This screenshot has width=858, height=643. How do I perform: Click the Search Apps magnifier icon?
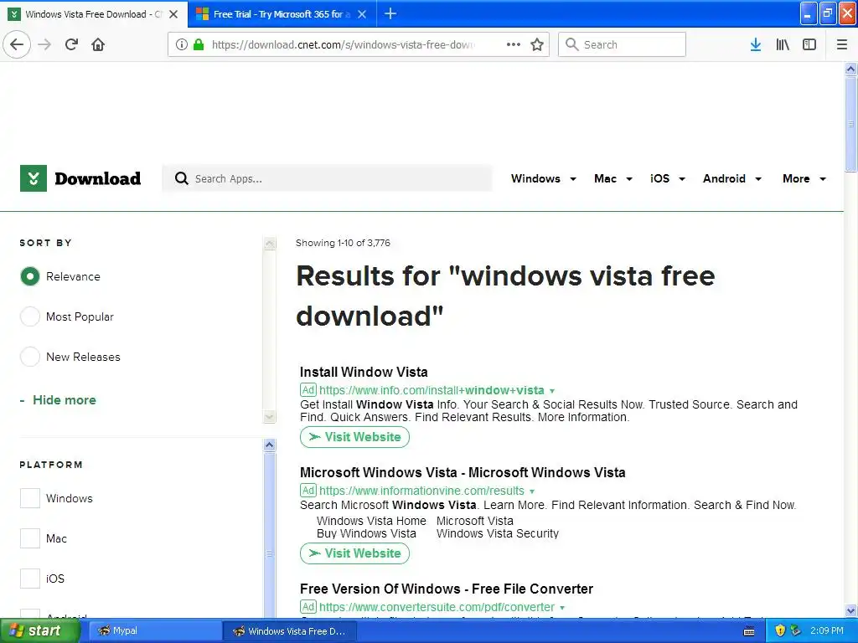tap(181, 178)
